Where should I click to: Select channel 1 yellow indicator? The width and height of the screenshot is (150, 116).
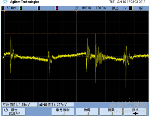pyautogui.click(x=3, y=8)
